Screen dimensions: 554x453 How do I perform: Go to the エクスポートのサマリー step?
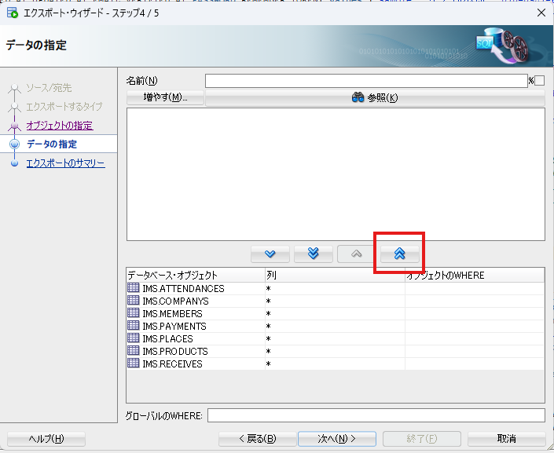coord(65,163)
